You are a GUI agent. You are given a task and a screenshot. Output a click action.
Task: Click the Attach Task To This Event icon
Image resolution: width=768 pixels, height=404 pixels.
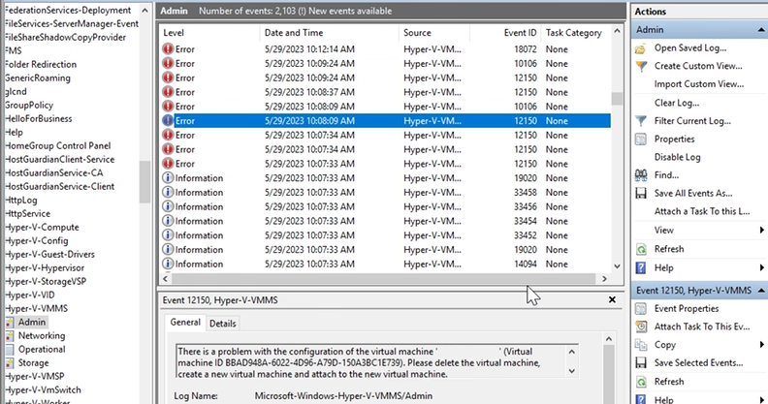pos(641,326)
